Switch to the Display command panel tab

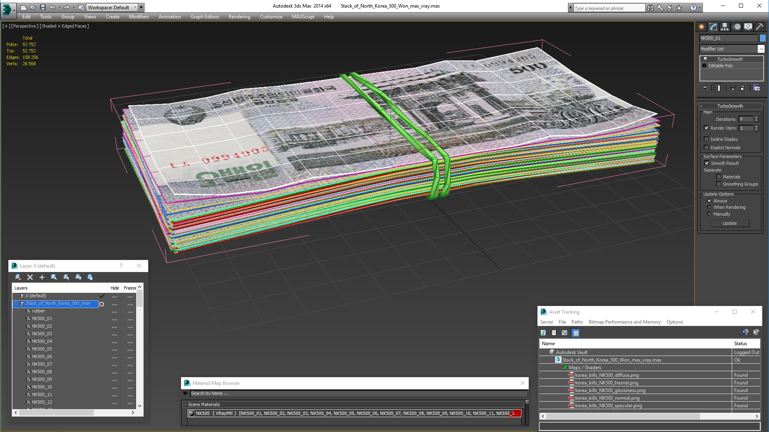[748, 27]
